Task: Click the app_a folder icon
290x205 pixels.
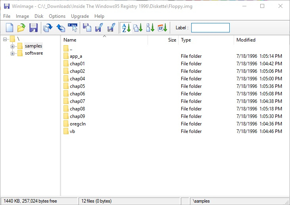Action: click(66, 56)
